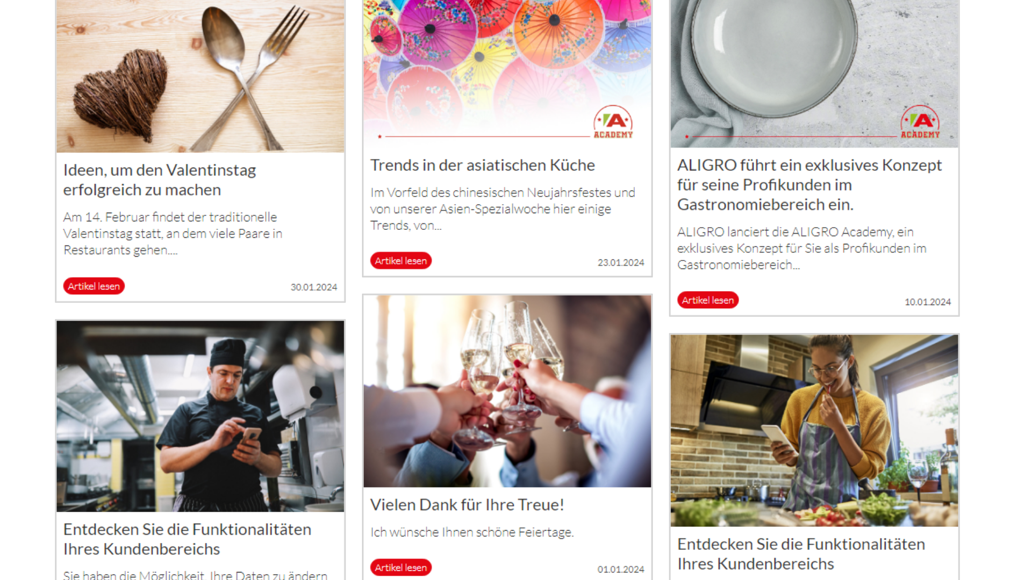Click Artikel lesen under Vielen Dank article
1032x580 pixels.
tap(400, 568)
